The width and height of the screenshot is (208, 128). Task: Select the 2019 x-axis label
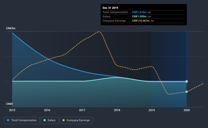pos(152,110)
